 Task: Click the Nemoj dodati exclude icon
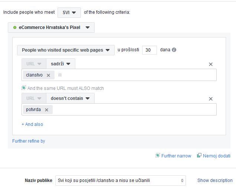click(199, 156)
